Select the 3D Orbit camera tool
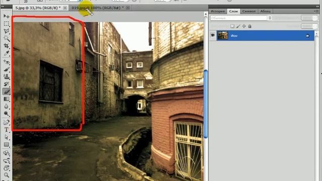 tap(7, 160)
